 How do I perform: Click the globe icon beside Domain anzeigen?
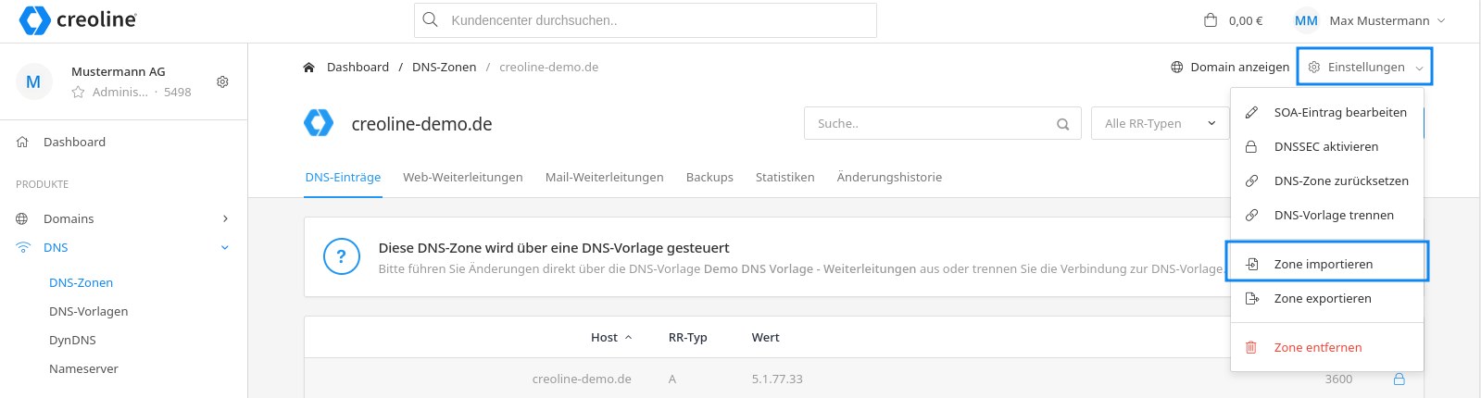(x=1177, y=67)
